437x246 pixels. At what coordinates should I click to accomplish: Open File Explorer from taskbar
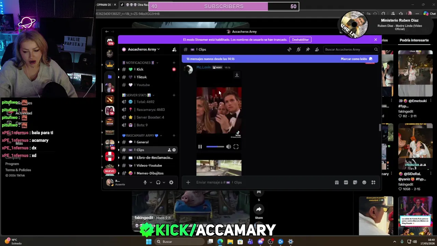[230, 242]
